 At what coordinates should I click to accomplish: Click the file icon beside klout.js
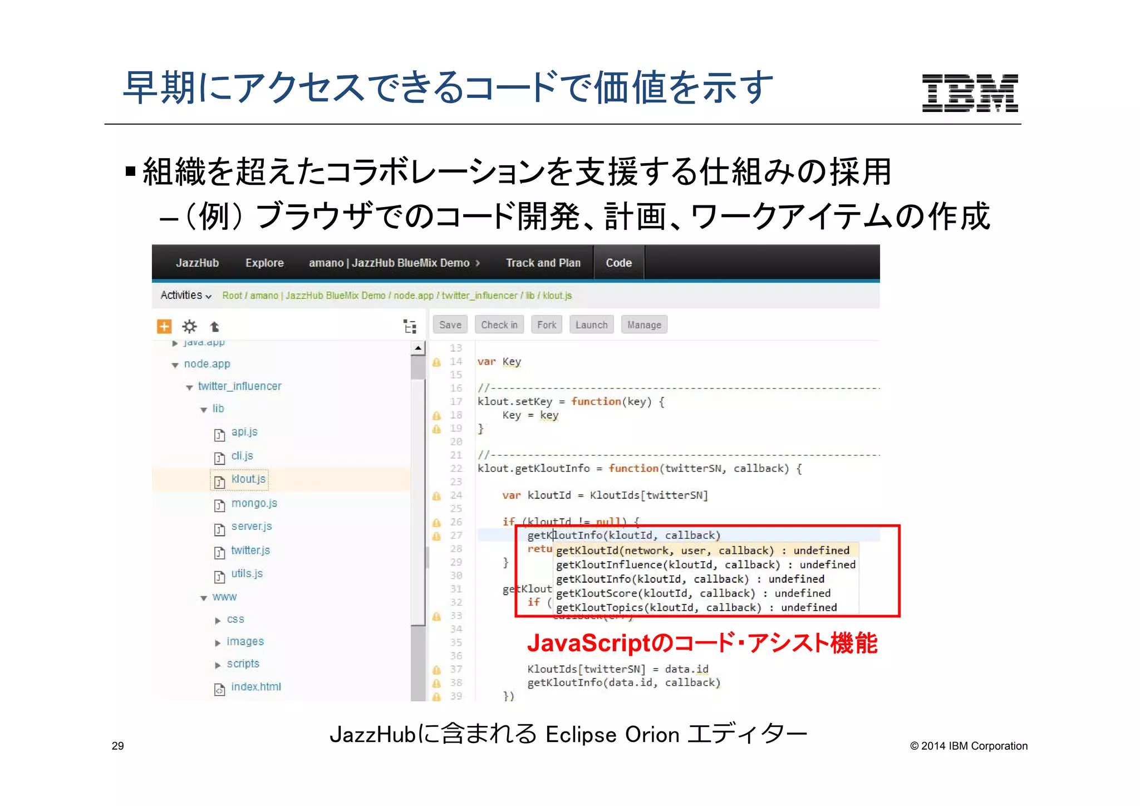pos(220,481)
